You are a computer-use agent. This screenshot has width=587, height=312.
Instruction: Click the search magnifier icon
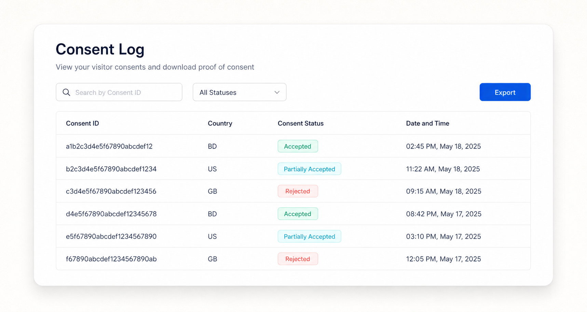coord(66,92)
